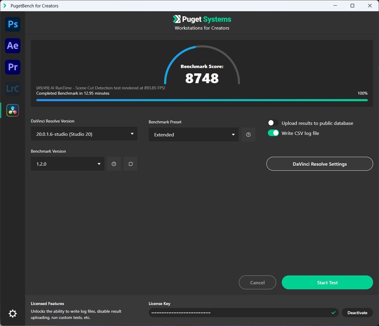The image size is (379, 326).
Task: Click the benchmark progress bar
Action: (x=202, y=100)
